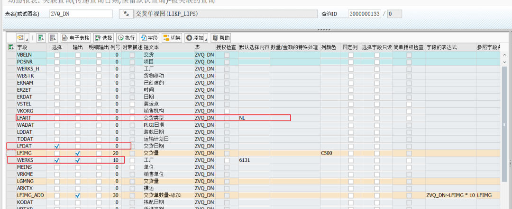Click the vertical scrollbar up arrow
This screenshot has height=209, width=512.
click(505, 55)
